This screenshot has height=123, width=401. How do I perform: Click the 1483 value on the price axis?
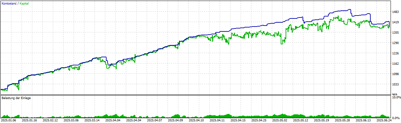click(x=396, y=12)
